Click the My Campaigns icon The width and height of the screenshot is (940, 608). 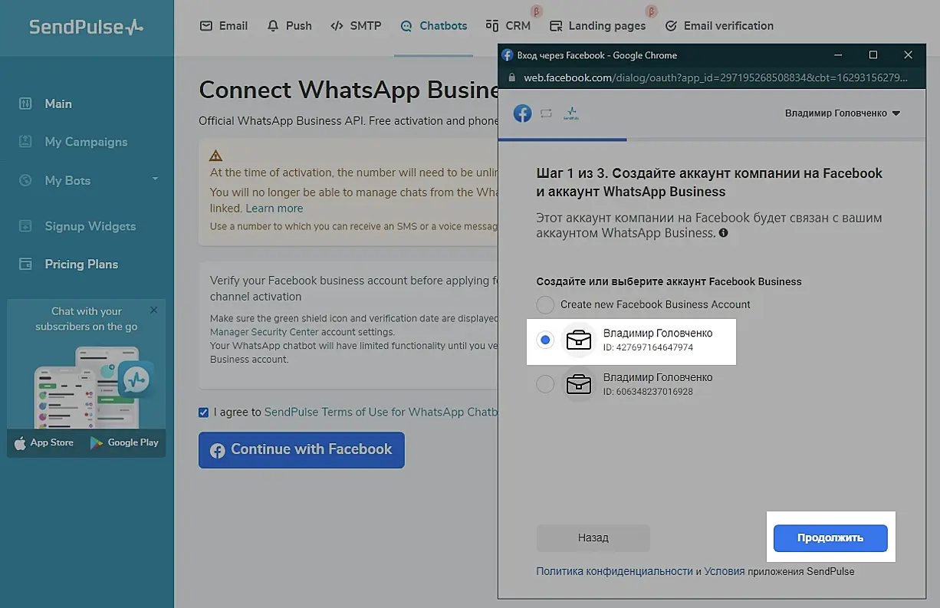click(x=25, y=142)
